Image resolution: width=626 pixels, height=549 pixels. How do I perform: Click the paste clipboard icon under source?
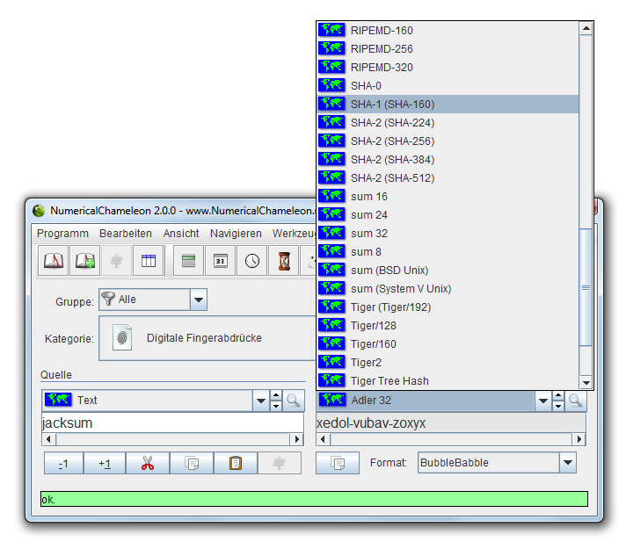(235, 463)
